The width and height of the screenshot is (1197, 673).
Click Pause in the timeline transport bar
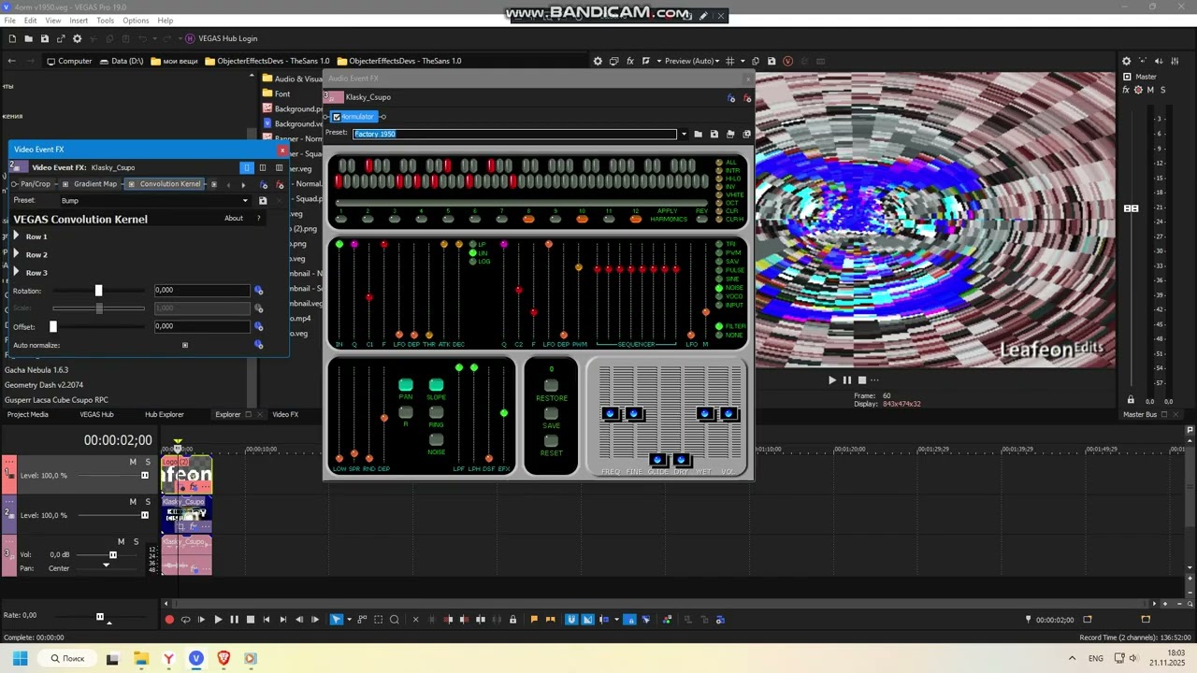pos(234,620)
